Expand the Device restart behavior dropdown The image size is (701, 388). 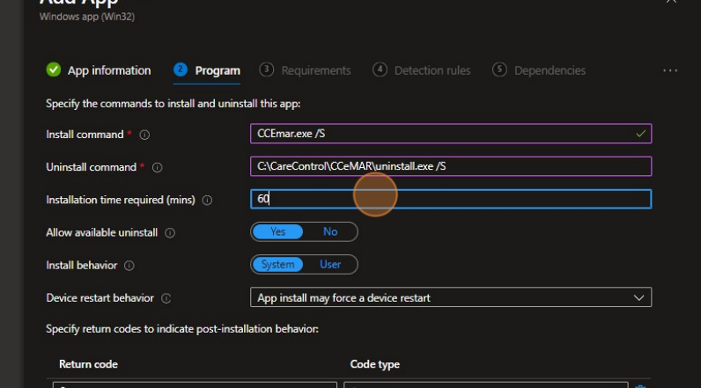click(451, 298)
